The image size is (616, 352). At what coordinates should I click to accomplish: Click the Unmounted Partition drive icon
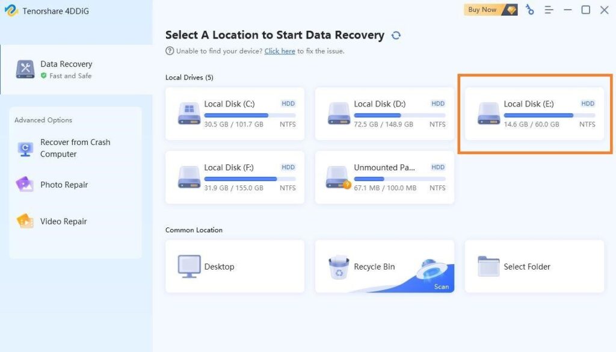click(x=338, y=178)
